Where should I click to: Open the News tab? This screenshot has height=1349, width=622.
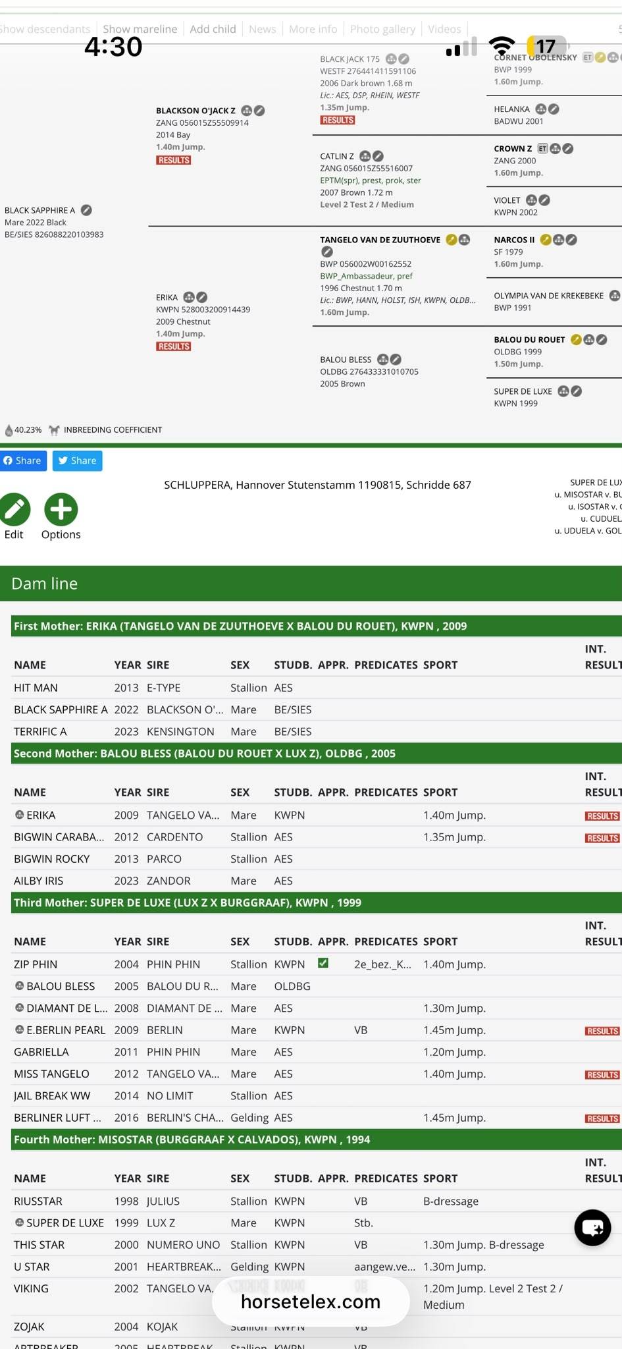click(262, 29)
